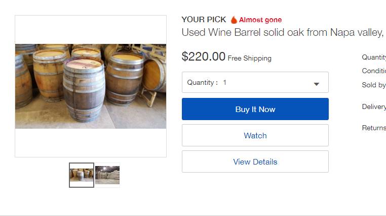Click the Returns label
The image size is (386, 216).
tap(374, 128)
